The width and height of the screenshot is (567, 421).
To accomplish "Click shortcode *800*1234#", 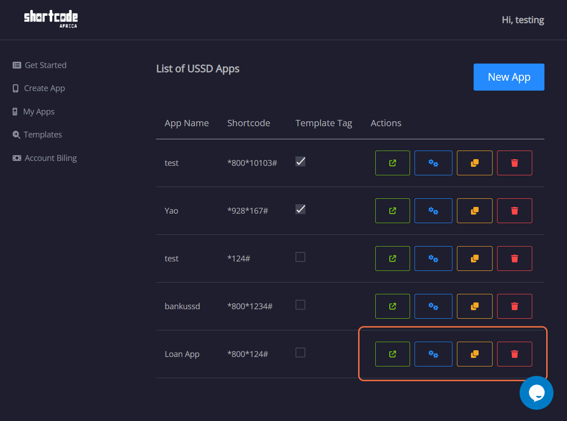I will (x=250, y=306).
